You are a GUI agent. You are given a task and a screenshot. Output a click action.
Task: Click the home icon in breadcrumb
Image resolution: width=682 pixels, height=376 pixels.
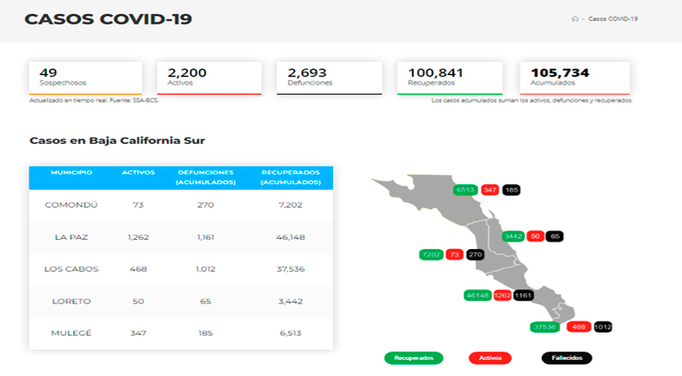(x=575, y=19)
